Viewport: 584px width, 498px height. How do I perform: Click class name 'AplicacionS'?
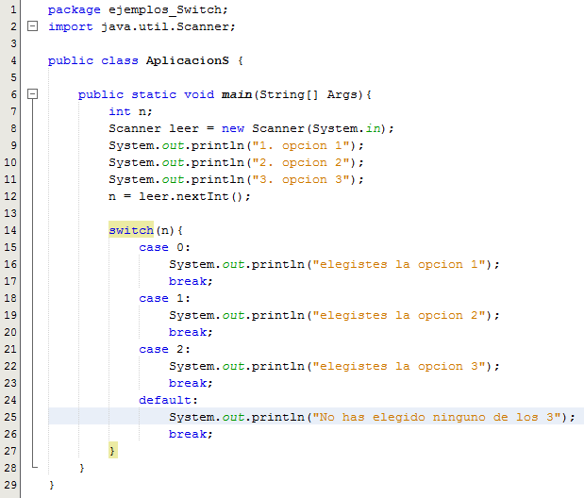[188, 60]
